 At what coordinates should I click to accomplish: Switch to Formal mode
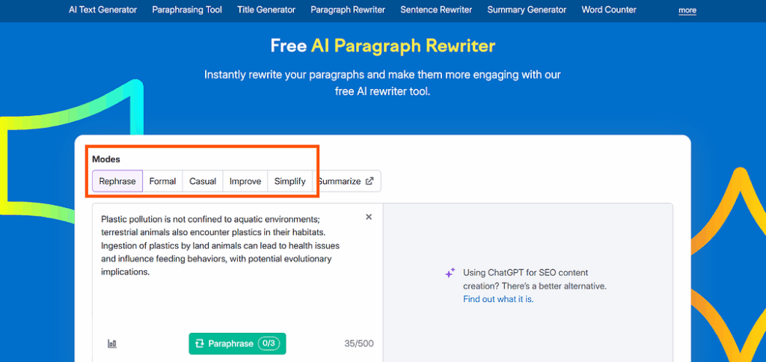point(162,181)
